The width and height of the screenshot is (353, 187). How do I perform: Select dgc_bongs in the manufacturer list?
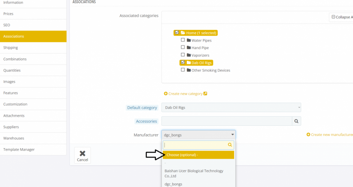pos(198,184)
